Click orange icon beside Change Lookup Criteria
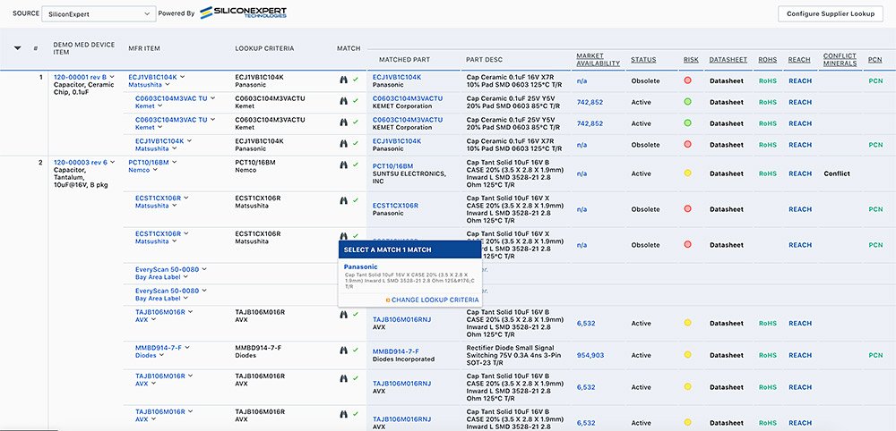Screen dimensions: 896x431 [388, 300]
